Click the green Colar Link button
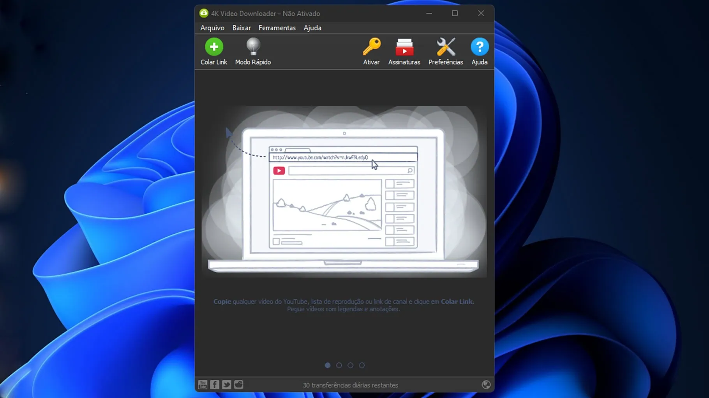 point(213,51)
